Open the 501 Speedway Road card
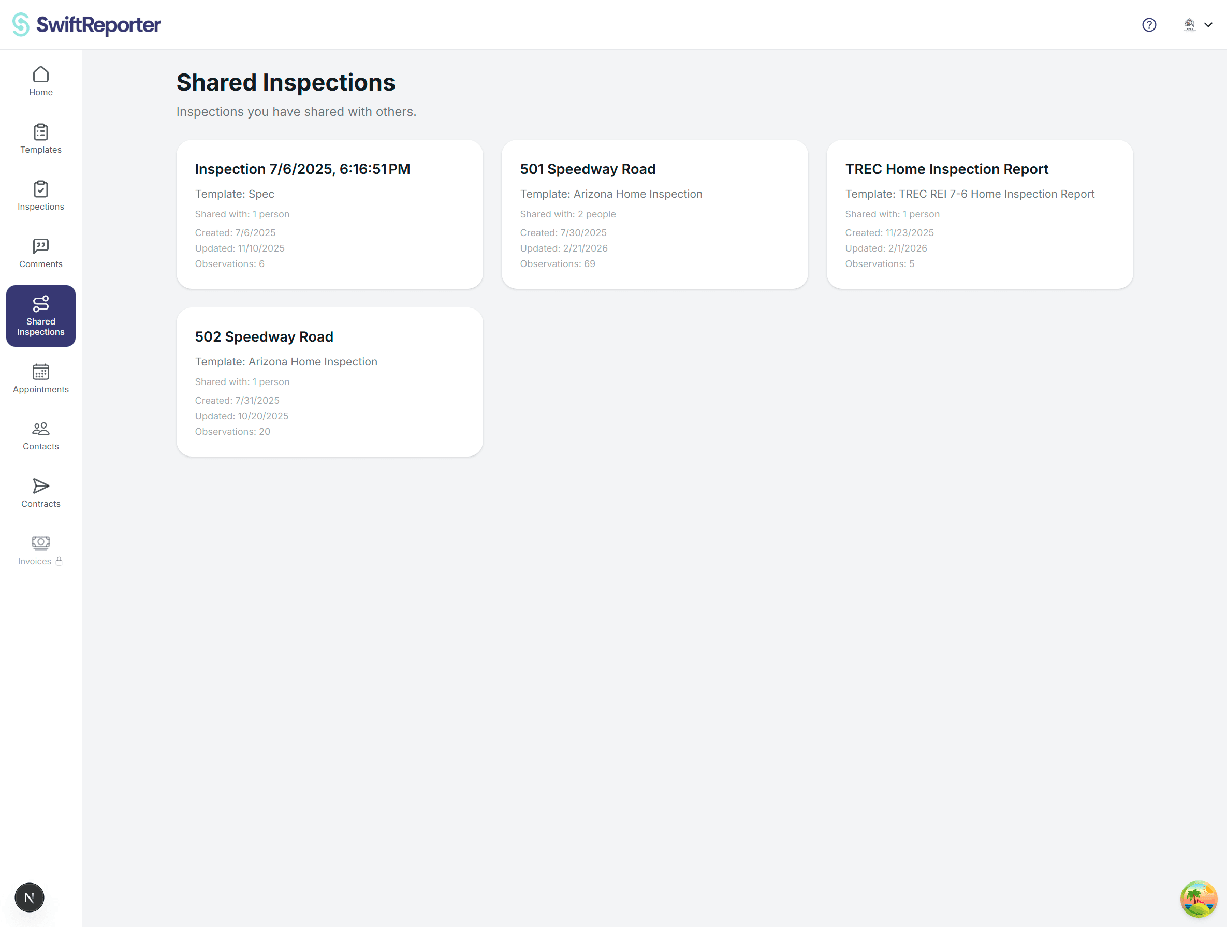The width and height of the screenshot is (1227, 927). click(x=654, y=214)
